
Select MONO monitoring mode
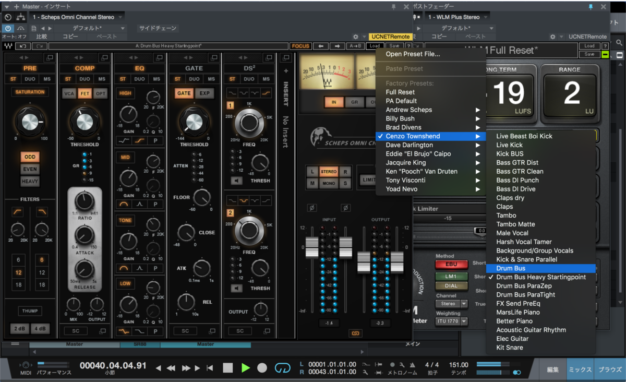[329, 183]
